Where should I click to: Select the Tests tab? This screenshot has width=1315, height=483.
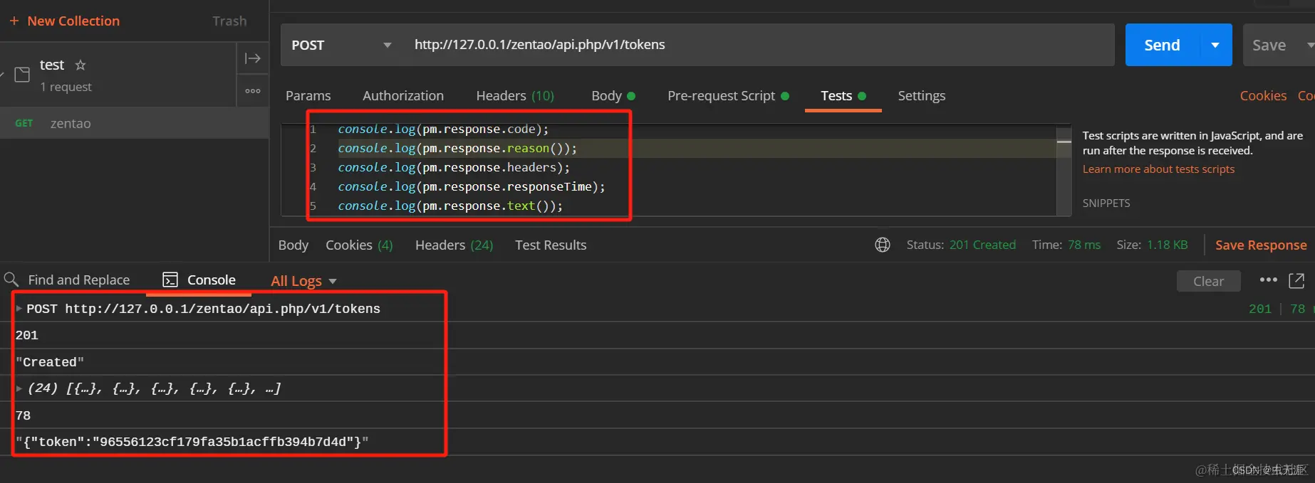pyautogui.click(x=843, y=95)
